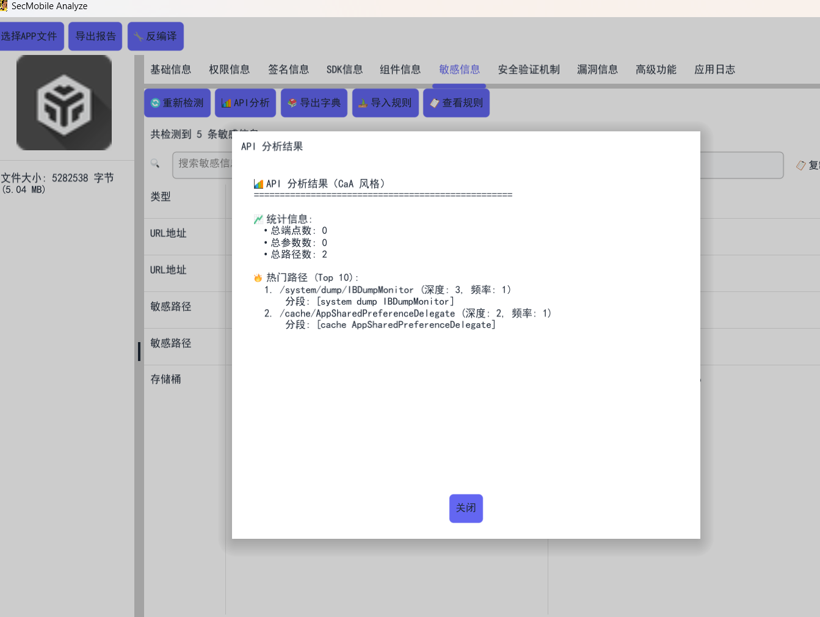The width and height of the screenshot is (820, 617).
Task: Go to the SDK信息 tab
Action: point(344,70)
